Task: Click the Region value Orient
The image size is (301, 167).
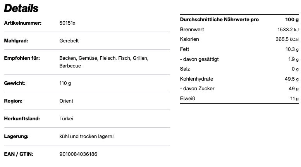Action: (x=66, y=101)
